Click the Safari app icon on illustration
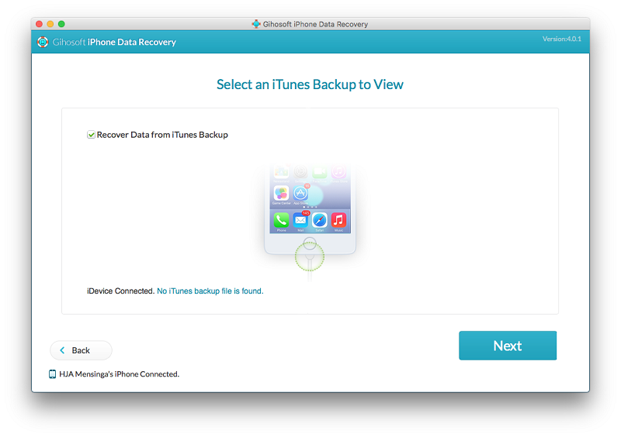The width and height of the screenshot is (621, 437). pyautogui.click(x=319, y=220)
